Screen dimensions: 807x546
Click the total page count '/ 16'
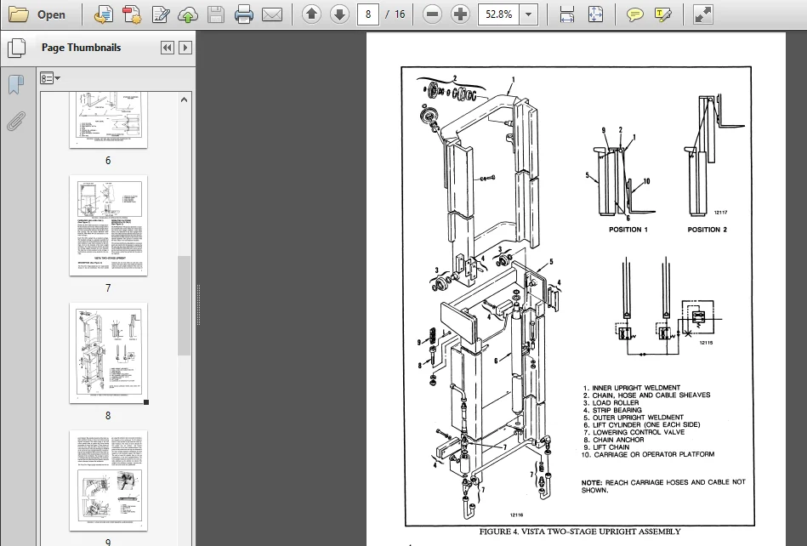[395, 14]
